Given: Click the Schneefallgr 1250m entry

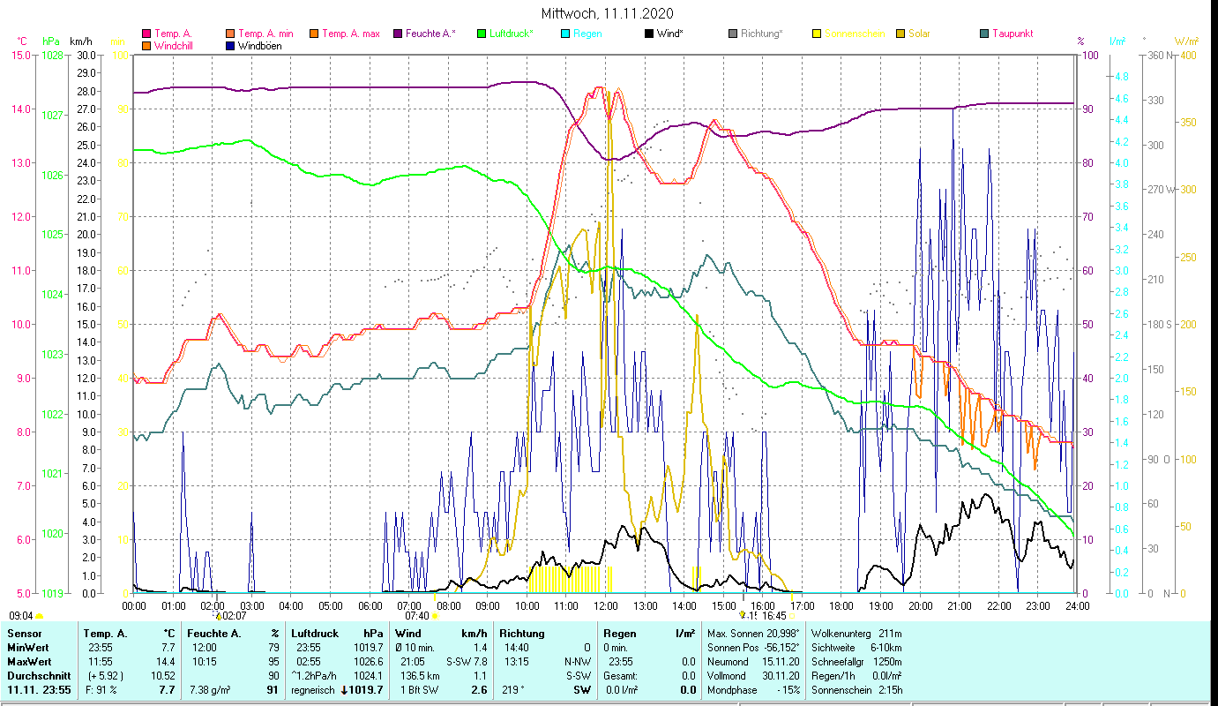Looking at the screenshot, I should point(856,662).
